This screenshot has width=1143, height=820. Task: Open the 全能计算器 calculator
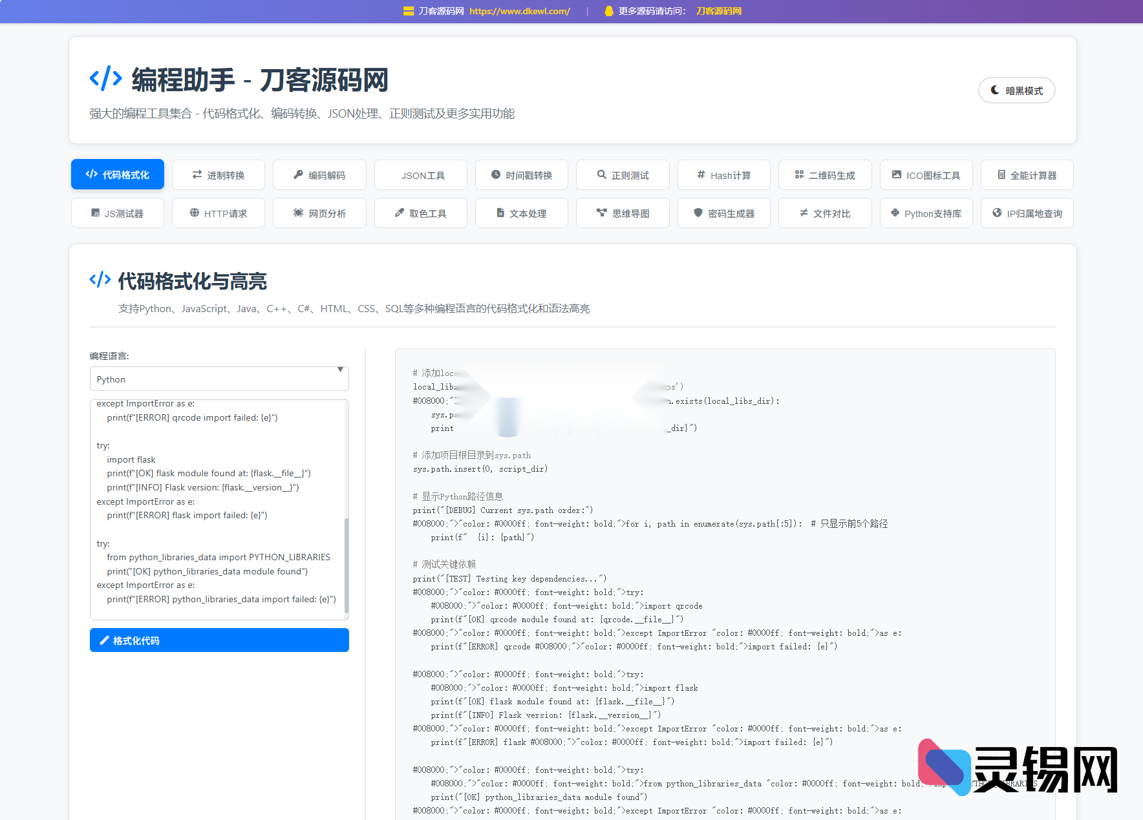pyautogui.click(x=1027, y=174)
